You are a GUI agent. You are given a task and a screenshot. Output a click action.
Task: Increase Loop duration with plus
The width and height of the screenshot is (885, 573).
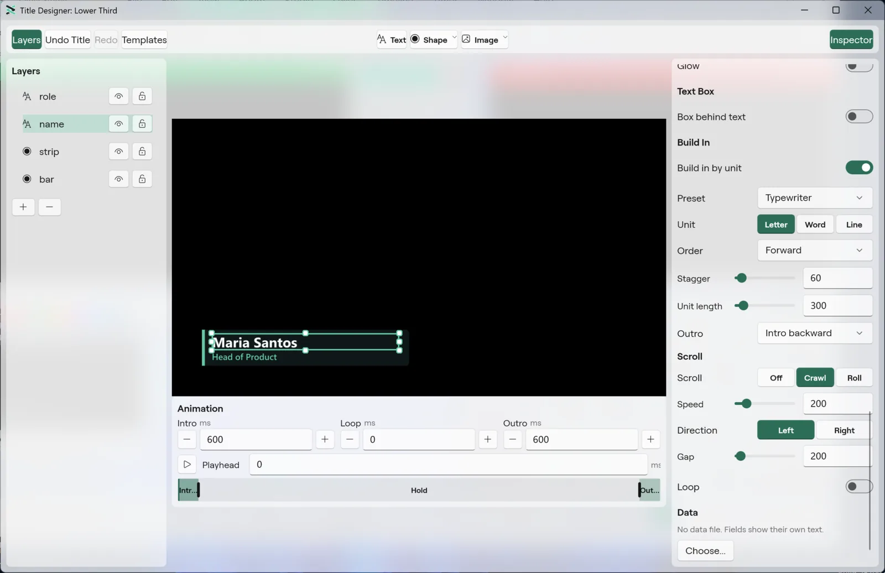487,440
